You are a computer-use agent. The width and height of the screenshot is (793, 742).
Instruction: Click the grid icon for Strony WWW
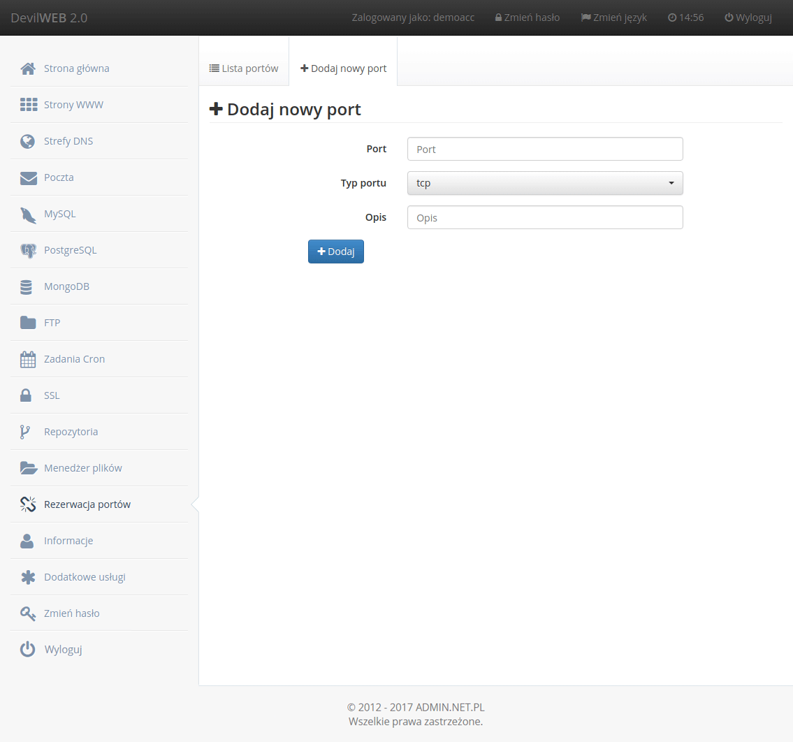click(x=28, y=105)
